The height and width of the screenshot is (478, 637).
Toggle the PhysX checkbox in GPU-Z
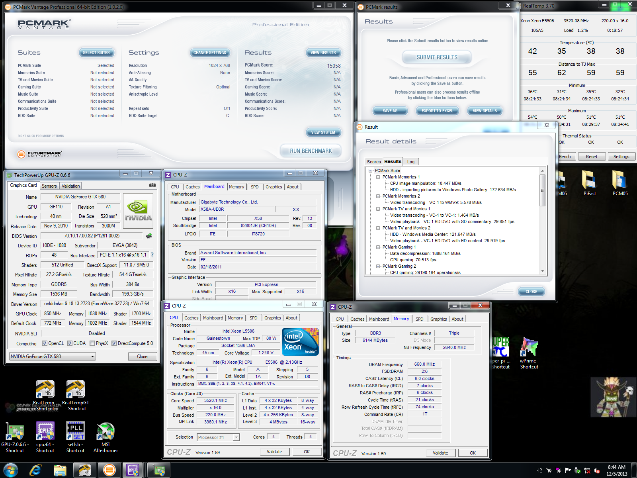[x=92, y=343]
